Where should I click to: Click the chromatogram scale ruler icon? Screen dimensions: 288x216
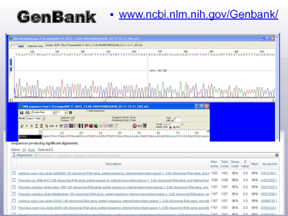(x=17, y=45)
